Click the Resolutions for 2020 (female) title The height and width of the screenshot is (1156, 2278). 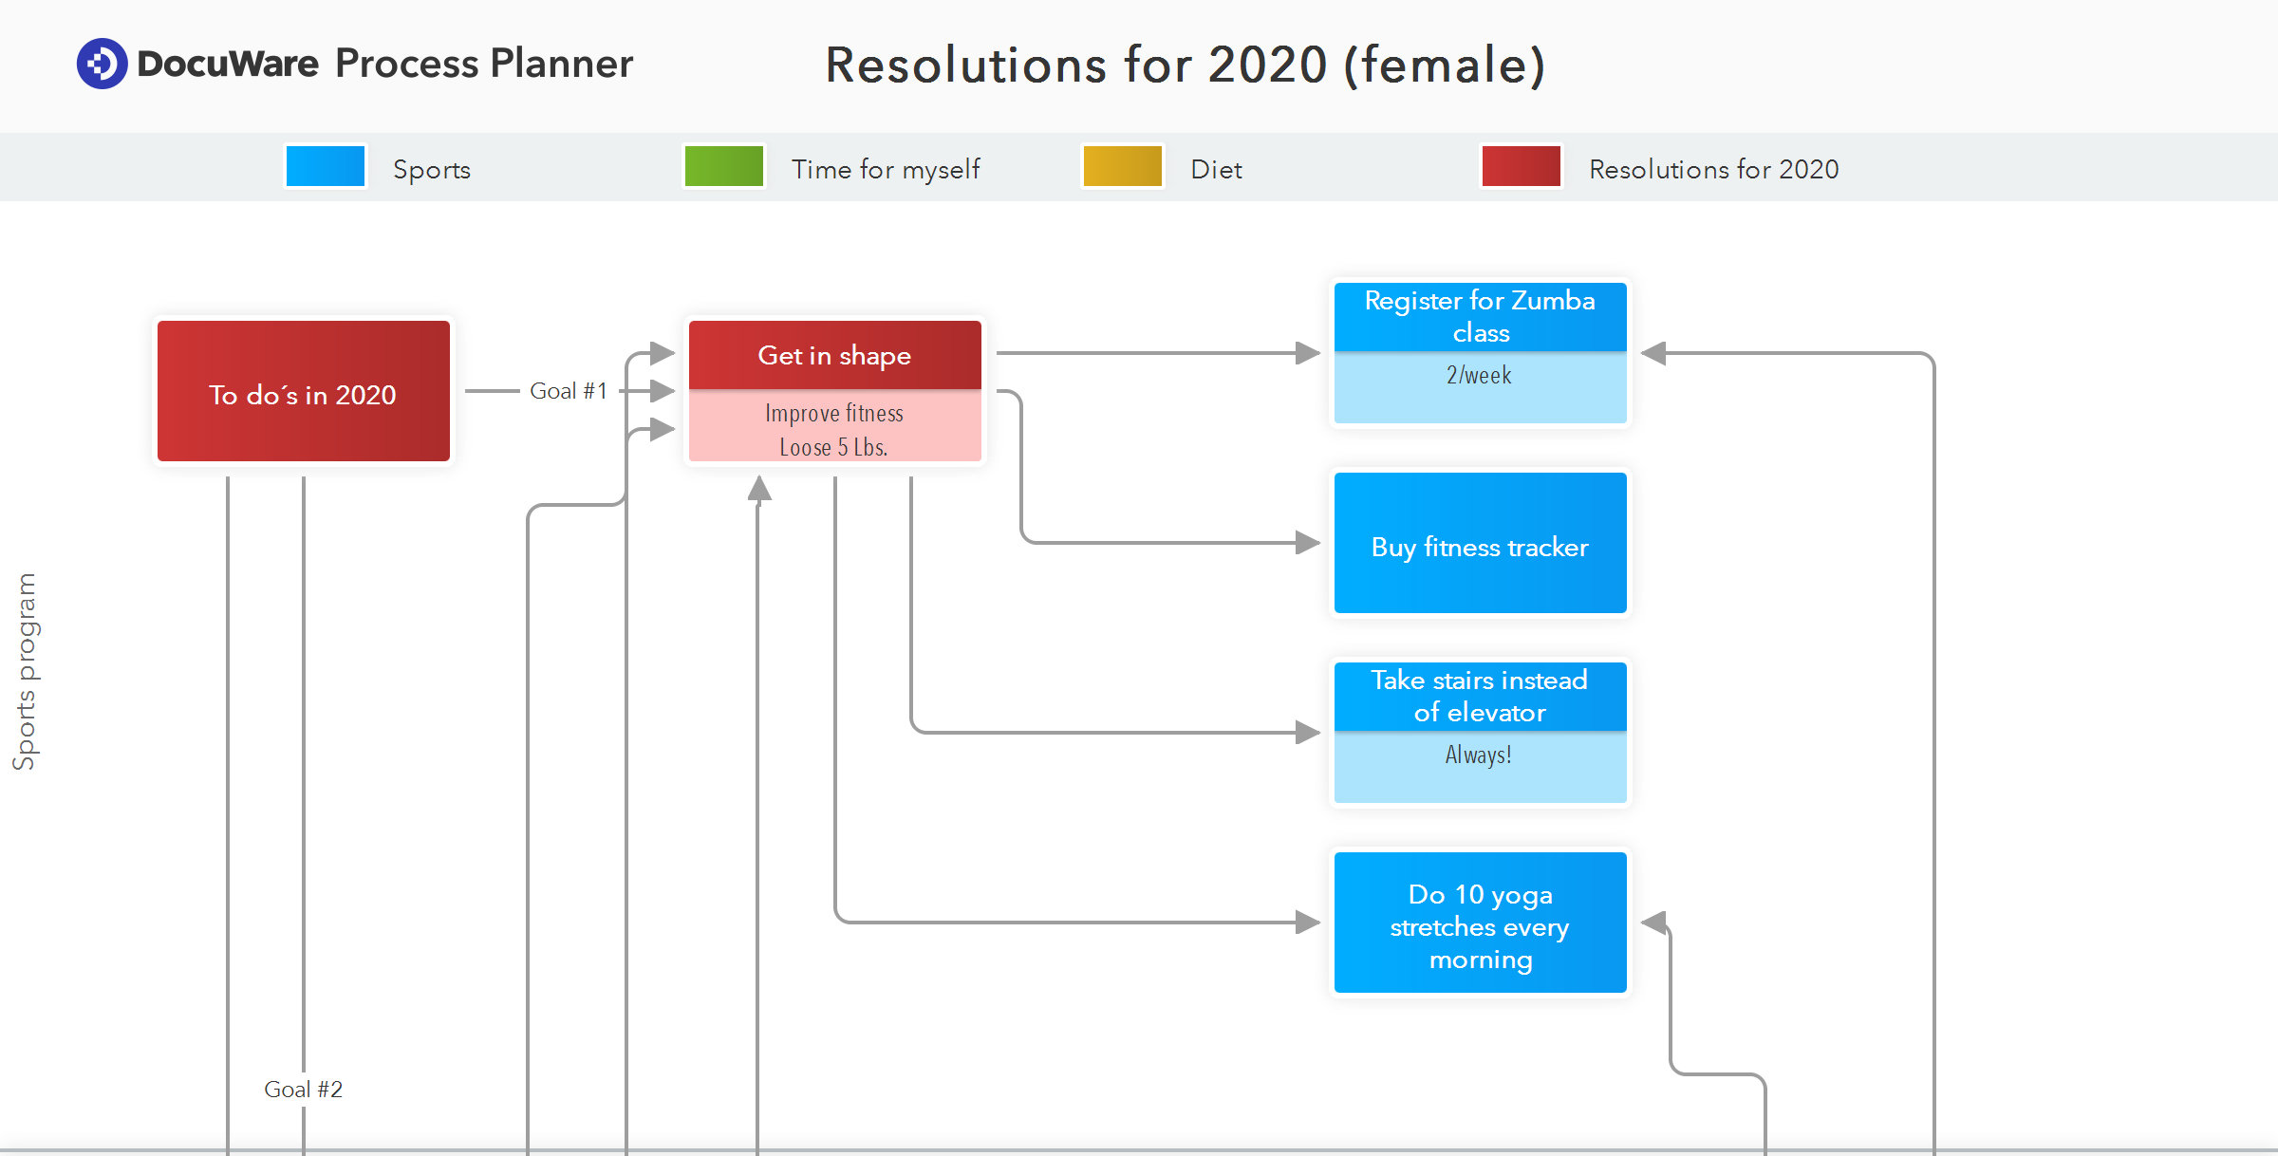pos(1185,65)
